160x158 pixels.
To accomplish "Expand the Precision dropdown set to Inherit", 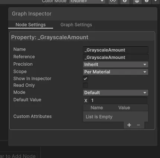I will tap(115, 65).
